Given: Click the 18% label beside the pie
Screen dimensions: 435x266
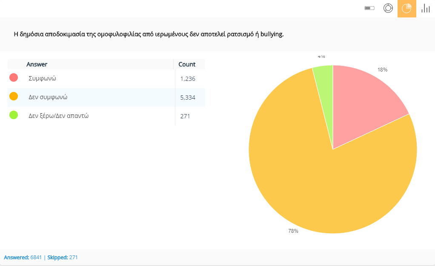Looking at the screenshot, I should point(382,70).
